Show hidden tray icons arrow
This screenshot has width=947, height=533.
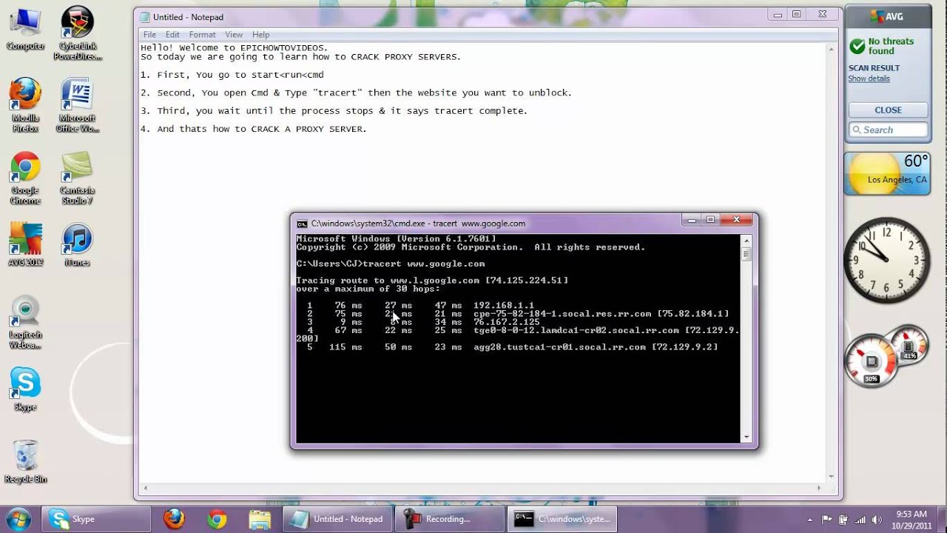(x=810, y=519)
